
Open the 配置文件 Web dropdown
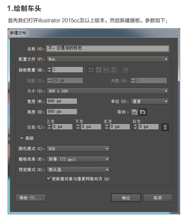(x=108, y=59)
